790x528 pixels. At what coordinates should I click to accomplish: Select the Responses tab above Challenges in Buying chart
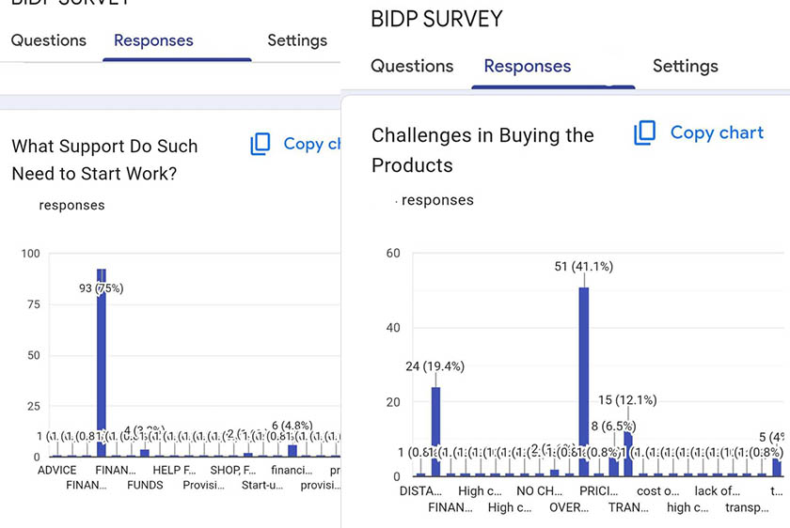coord(528,66)
